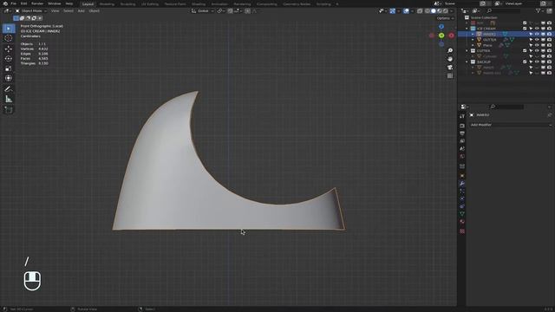Screen dimensions: 555x312
Task: Switch orthographic/perspective grid icon
Action: point(450,75)
